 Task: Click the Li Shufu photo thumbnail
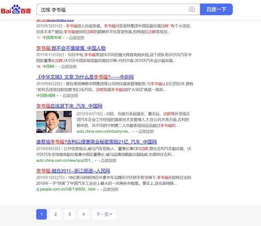(54, 122)
